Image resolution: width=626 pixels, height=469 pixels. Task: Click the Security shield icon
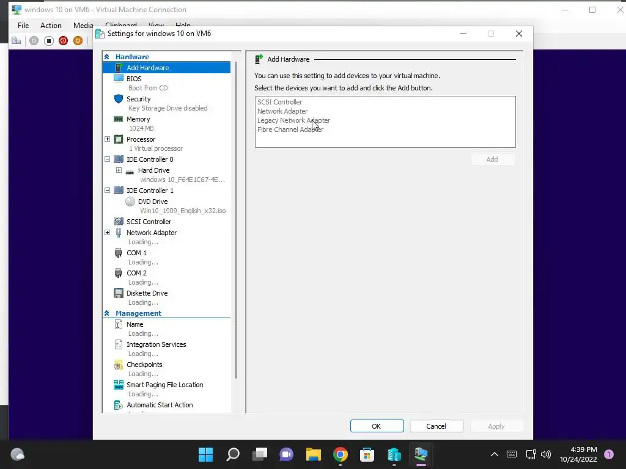point(119,98)
